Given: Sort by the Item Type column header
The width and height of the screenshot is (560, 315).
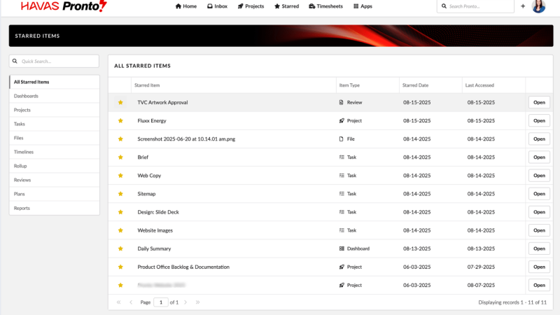Looking at the screenshot, I should click(349, 85).
